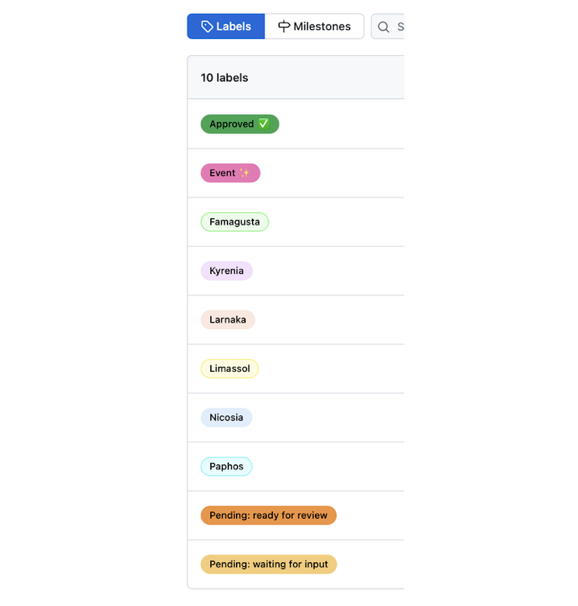Image resolution: width=578 pixels, height=606 pixels.
Task: Click the Pending: waiting for input label
Action: pyautogui.click(x=268, y=564)
